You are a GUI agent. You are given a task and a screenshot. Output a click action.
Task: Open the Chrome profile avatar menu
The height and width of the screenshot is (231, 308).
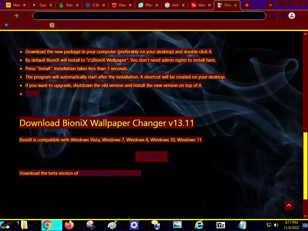(x=292, y=16)
